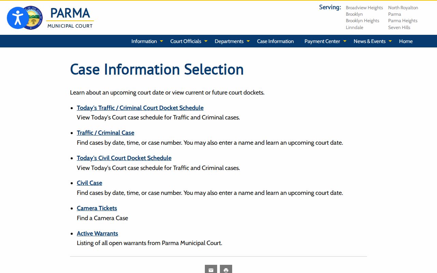This screenshot has width=437, height=273.
Task: Expand the Court Officials dropdown arrow
Action: 206,41
